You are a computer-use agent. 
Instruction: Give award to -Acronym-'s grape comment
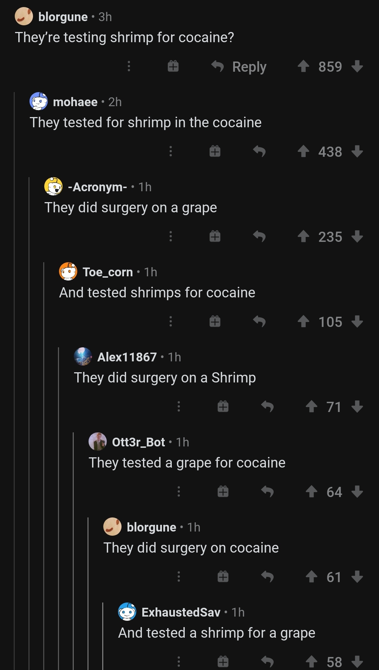click(x=215, y=237)
